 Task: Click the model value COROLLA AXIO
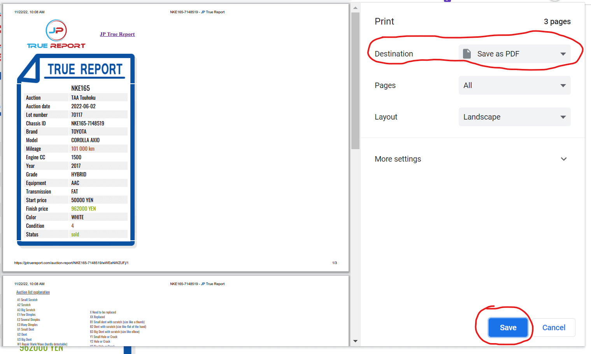85,140
